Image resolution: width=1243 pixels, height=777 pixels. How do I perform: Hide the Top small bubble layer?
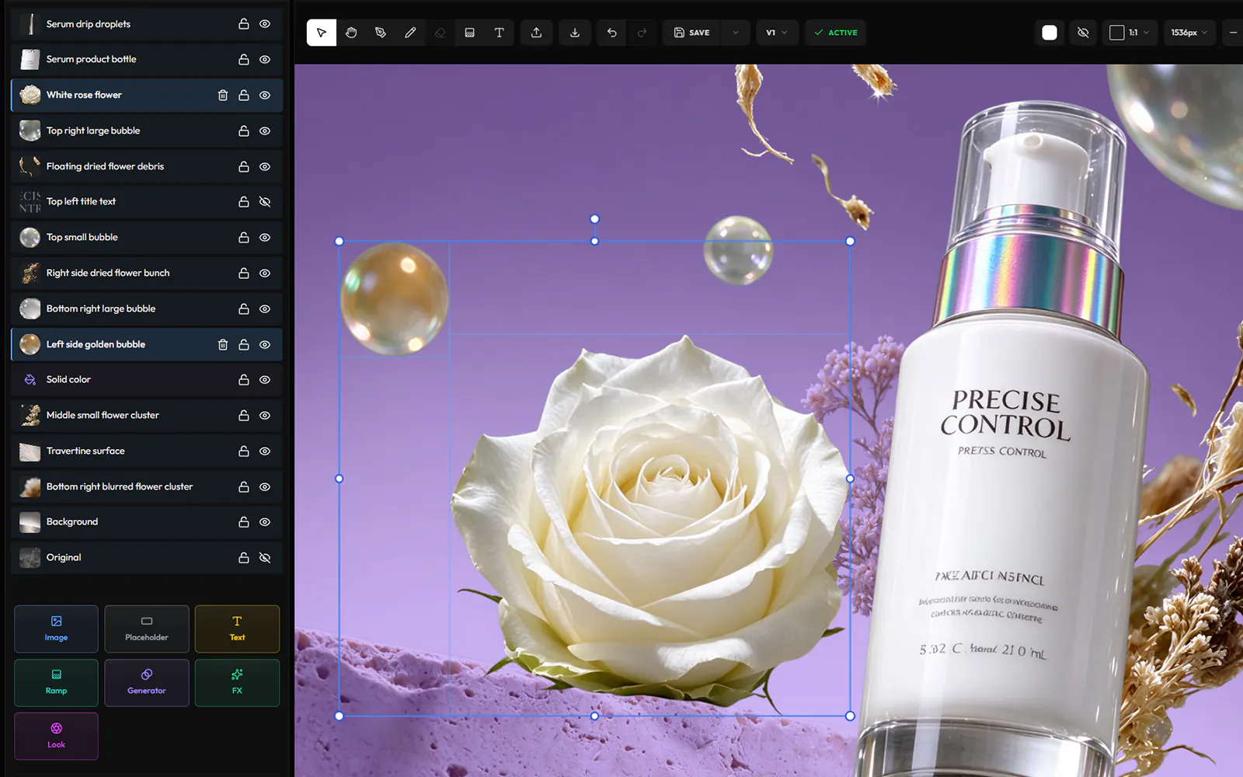point(265,238)
